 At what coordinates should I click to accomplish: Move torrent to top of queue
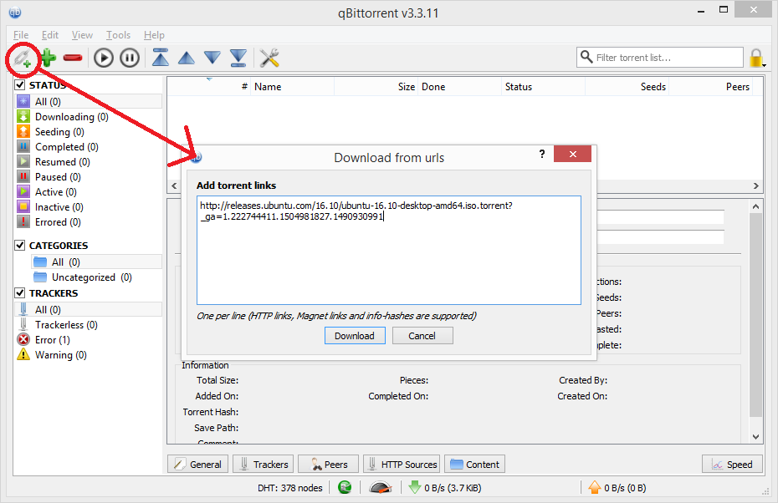161,58
